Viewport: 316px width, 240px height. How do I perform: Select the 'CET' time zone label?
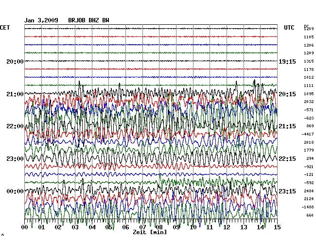[x=5, y=28]
